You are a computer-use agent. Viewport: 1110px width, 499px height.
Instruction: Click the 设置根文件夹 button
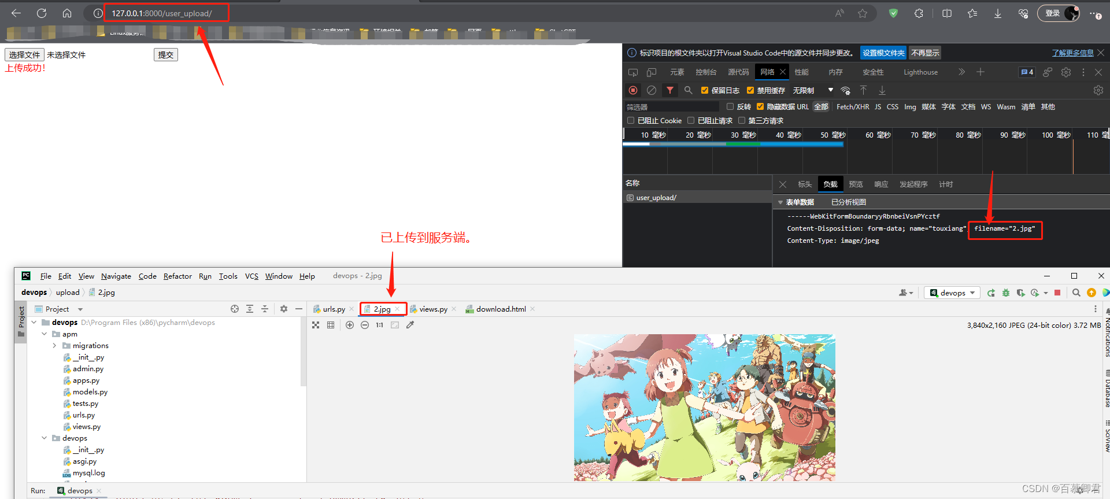[x=883, y=53]
